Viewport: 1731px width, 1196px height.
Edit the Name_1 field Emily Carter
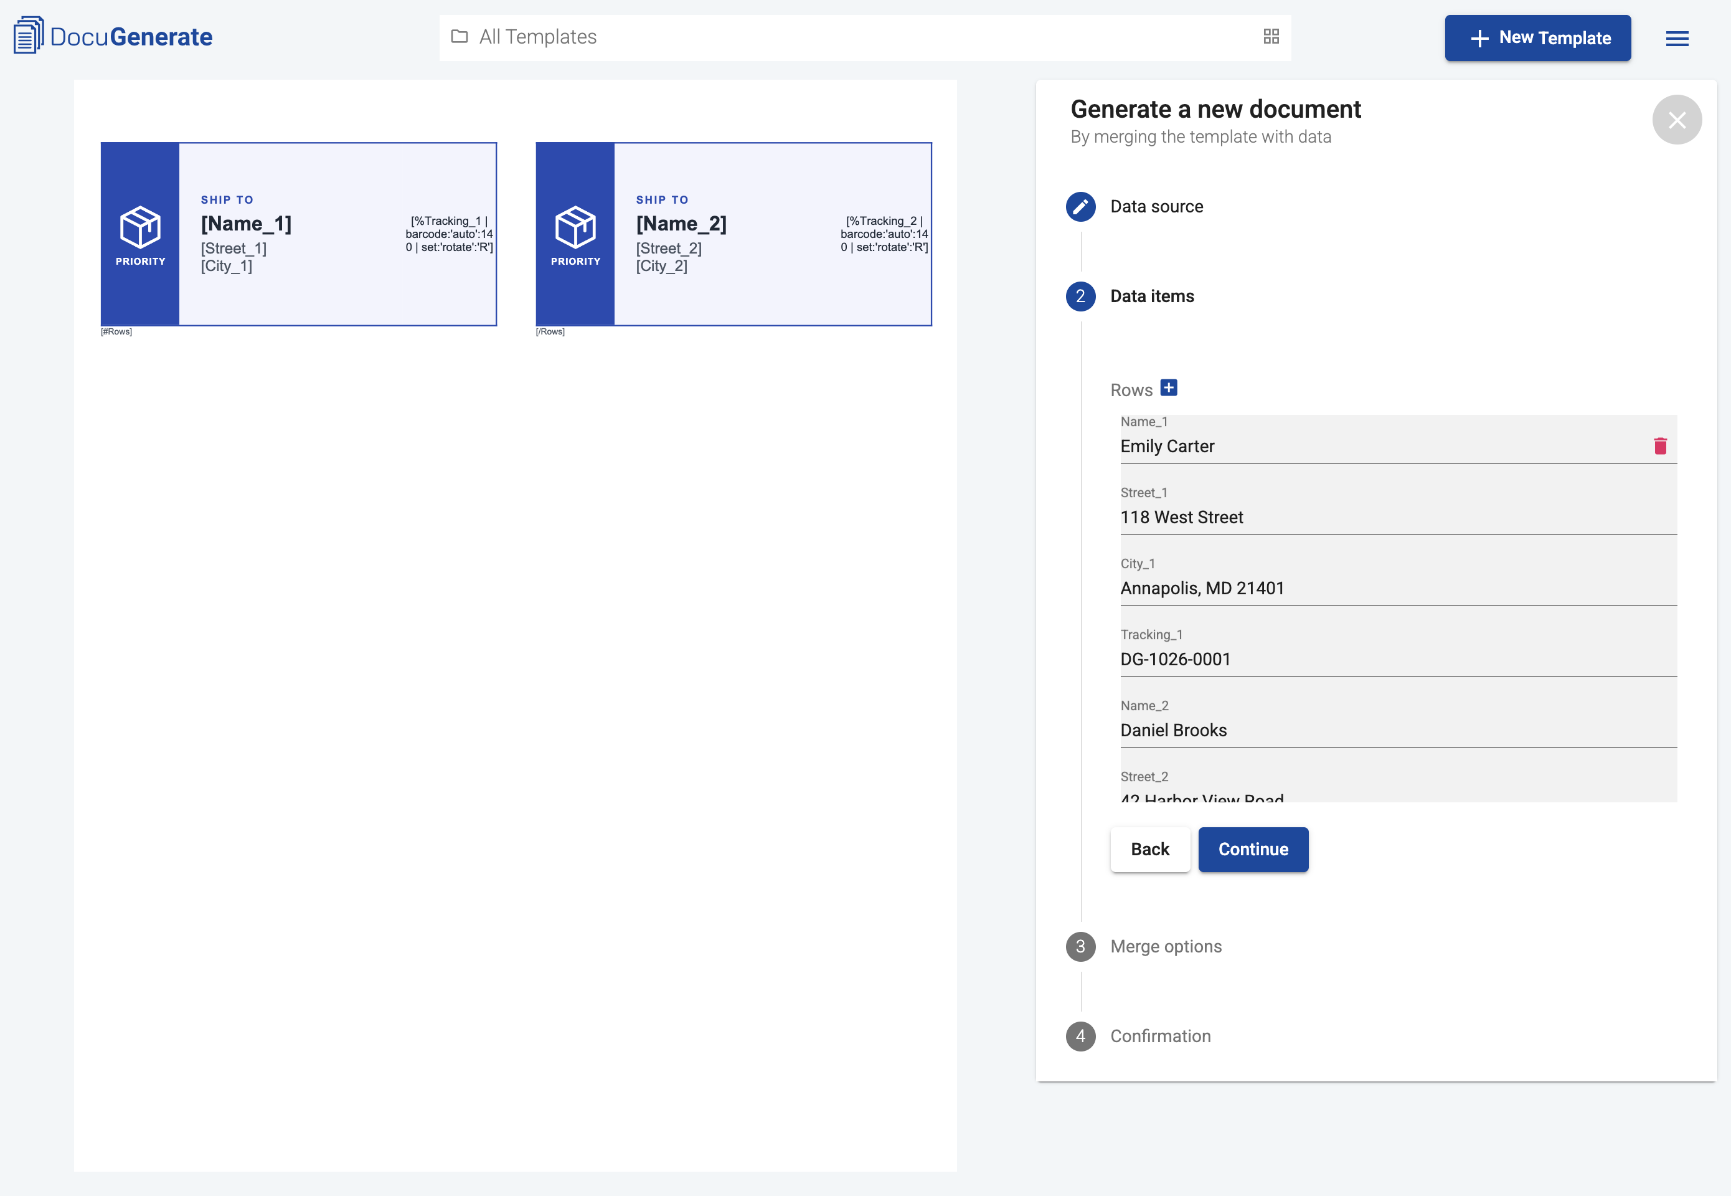click(1398, 439)
